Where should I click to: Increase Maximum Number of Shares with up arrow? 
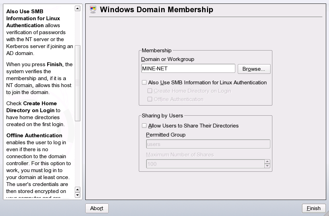(267, 162)
